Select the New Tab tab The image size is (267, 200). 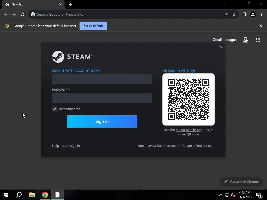click(33, 4)
